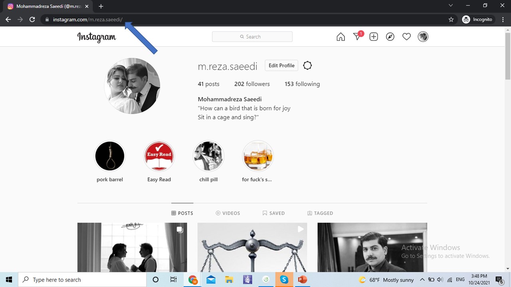Open Direct messages paper plane icon
Viewport: 511px width, 287px height.
coord(357,36)
